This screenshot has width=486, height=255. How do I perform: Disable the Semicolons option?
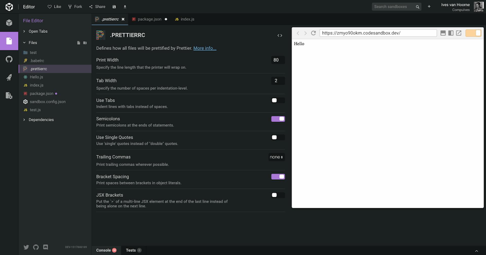tap(278, 119)
